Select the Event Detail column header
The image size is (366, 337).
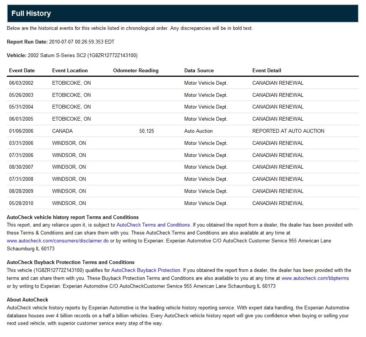(266, 70)
